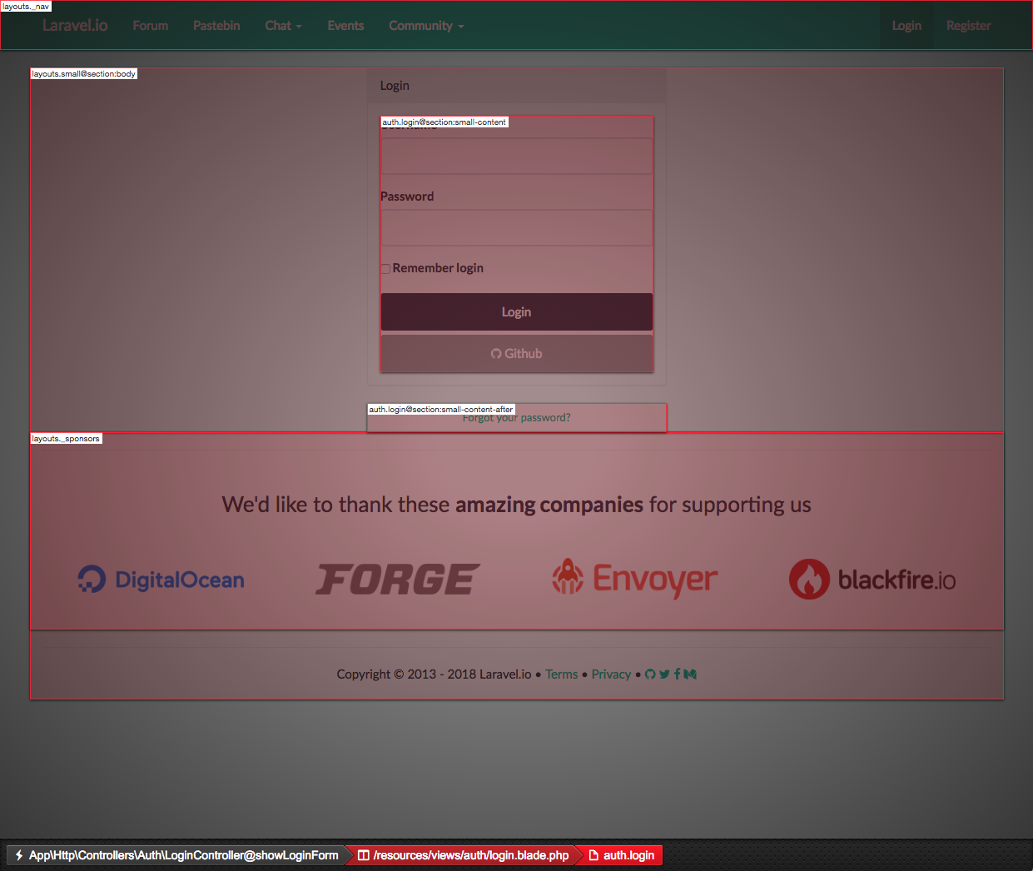The image size is (1033, 871).
Task: Open the Pastebin nav item
Action: [216, 26]
